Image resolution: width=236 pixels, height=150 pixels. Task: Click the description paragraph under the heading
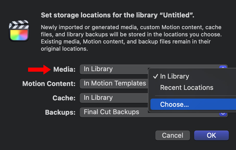pos(131,38)
